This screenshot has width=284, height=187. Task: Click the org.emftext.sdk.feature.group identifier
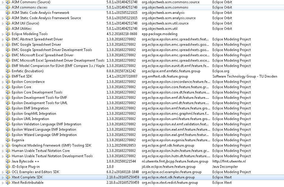coord(165,76)
